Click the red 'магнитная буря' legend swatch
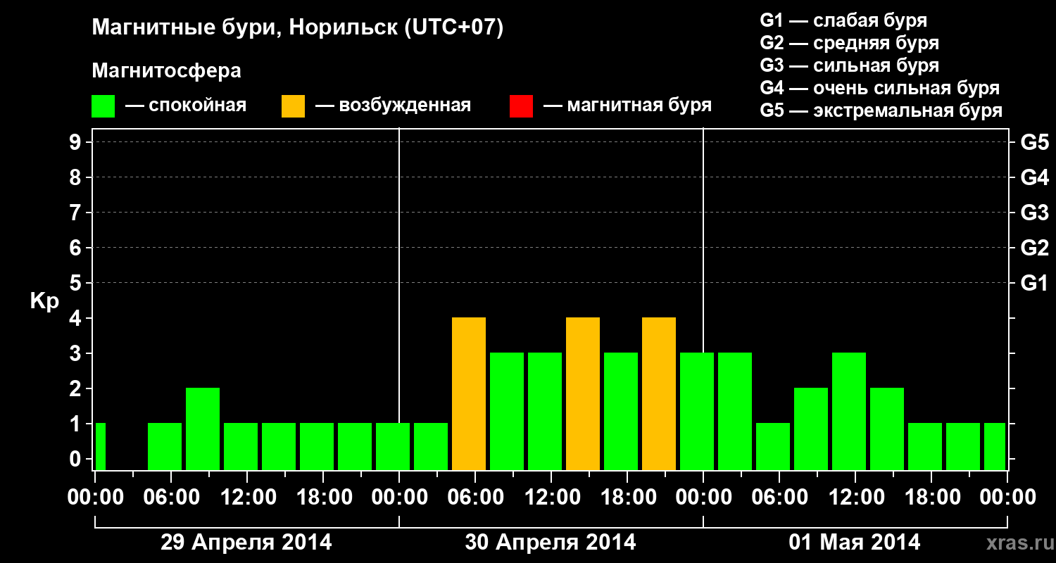 click(x=521, y=106)
